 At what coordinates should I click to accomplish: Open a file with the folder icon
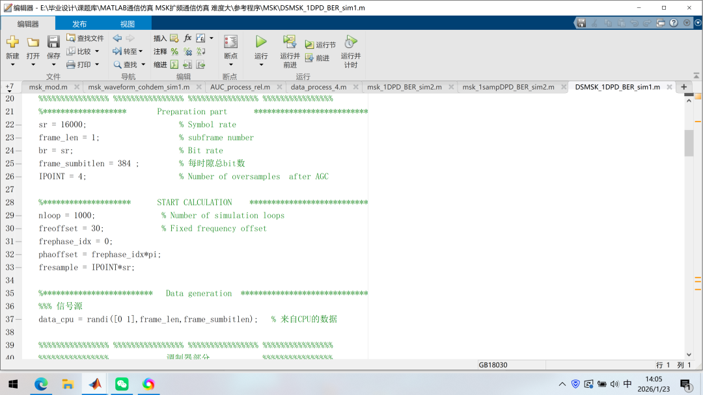click(x=33, y=42)
